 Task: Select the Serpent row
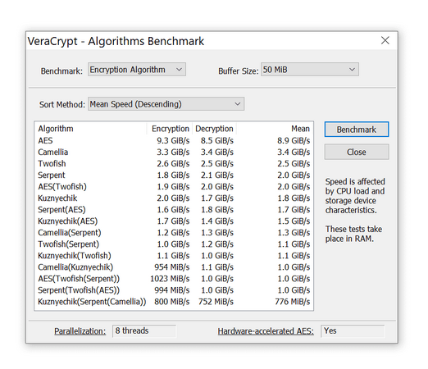(x=174, y=175)
